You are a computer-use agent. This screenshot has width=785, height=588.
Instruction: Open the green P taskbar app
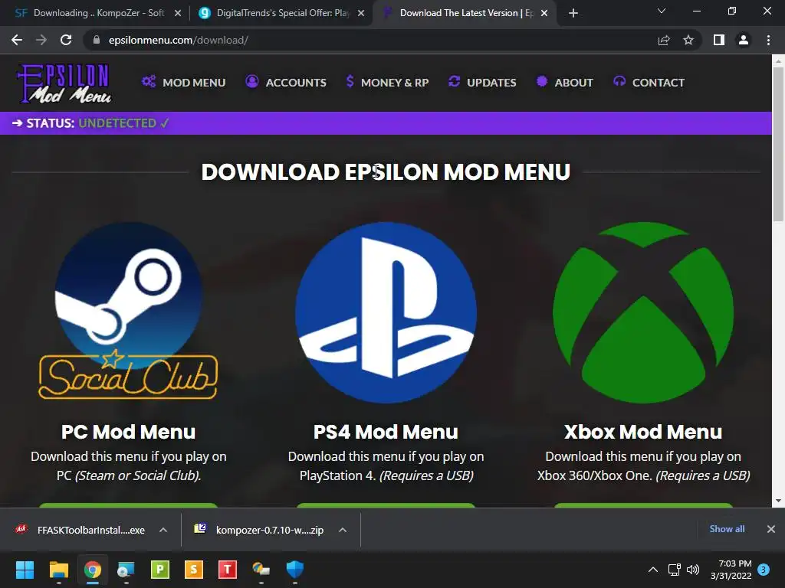tap(160, 569)
